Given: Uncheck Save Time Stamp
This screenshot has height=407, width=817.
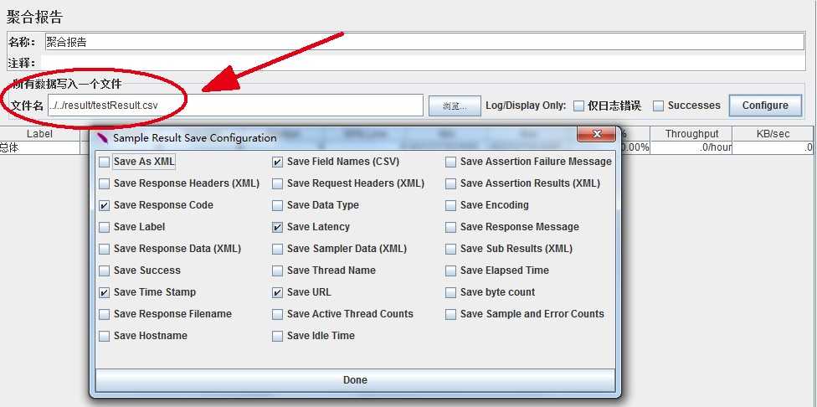Looking at the screenshot, I should [104, 293].
